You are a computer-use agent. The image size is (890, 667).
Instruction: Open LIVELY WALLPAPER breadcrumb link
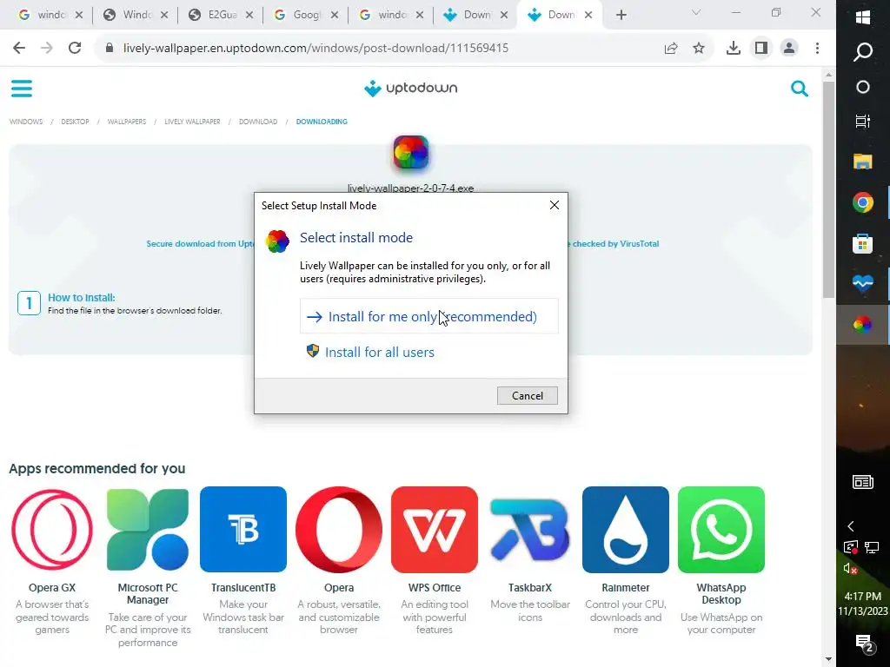192,122
